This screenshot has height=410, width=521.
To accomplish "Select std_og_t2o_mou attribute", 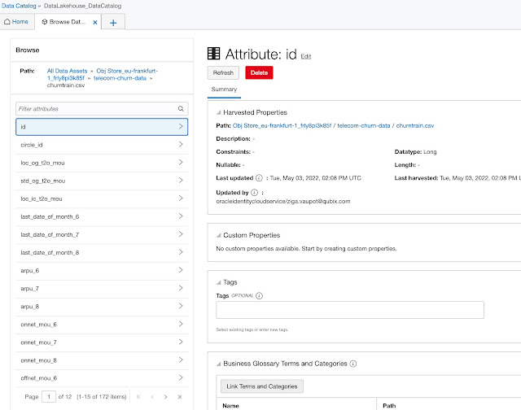I will point(102,181).
